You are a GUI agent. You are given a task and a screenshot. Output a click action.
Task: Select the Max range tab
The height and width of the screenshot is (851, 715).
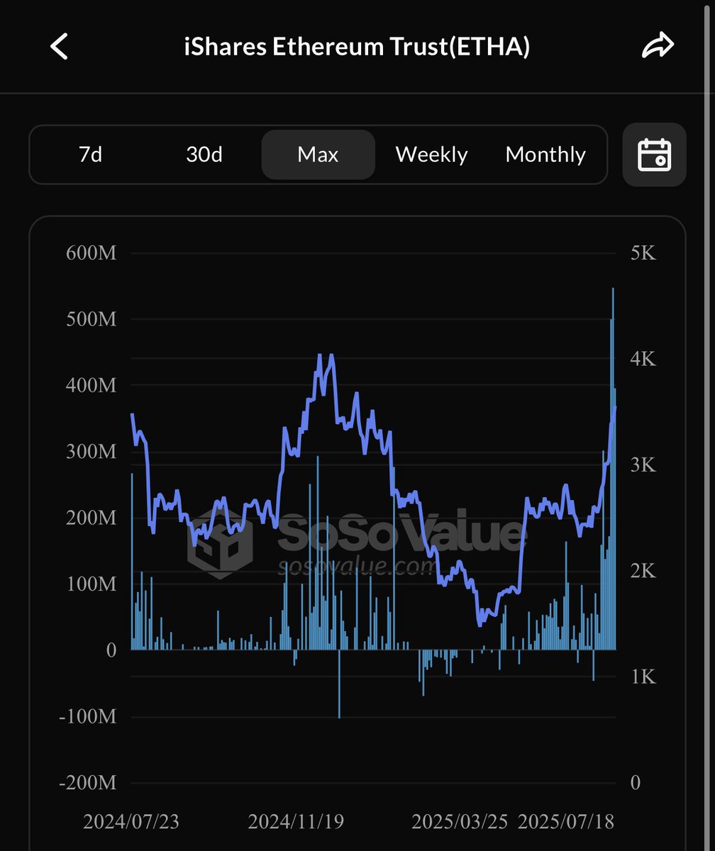318,155
